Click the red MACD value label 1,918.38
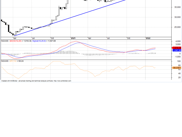This screenshot has height=137, width=182. [x=177, y=48]
